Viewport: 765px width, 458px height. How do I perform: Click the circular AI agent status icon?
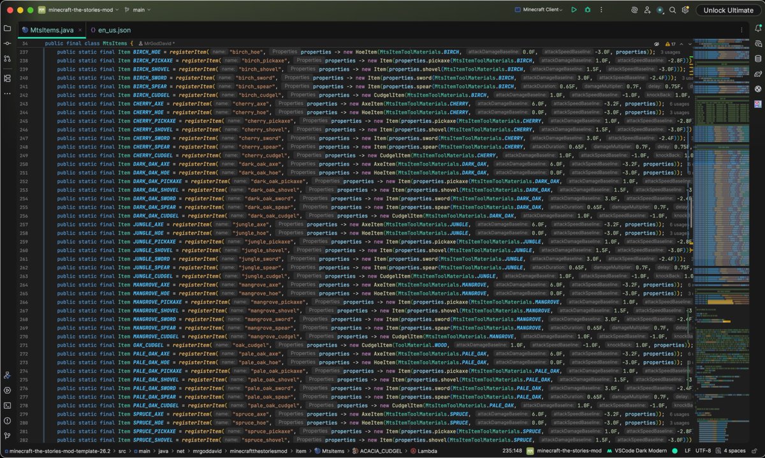(x=660, y=10)
